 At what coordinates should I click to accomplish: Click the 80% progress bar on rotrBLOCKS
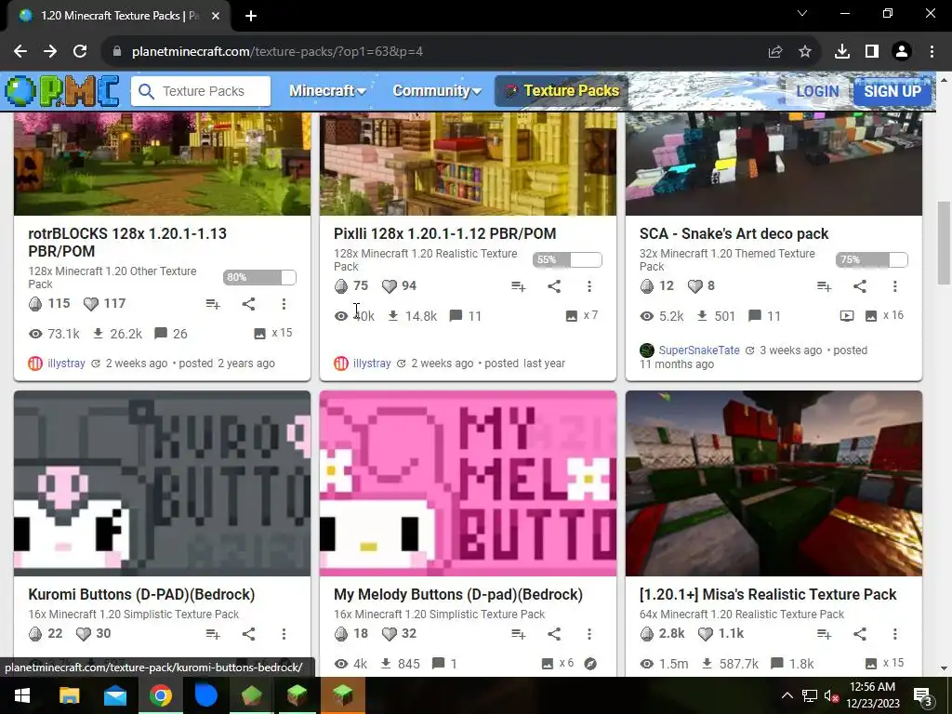(x=260, y=277)
